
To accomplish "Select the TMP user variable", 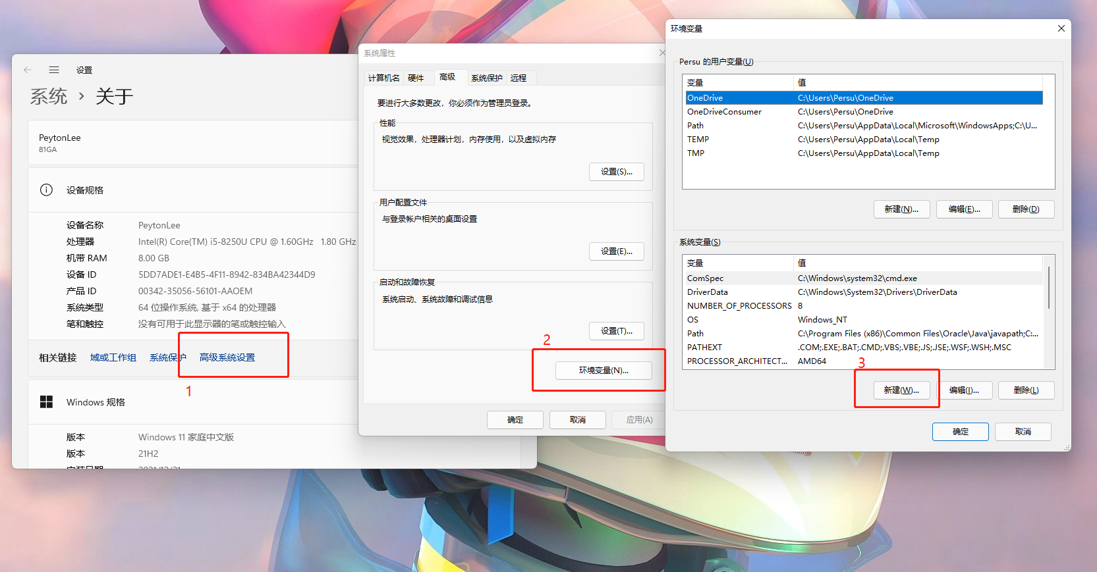I will (864, 153).
